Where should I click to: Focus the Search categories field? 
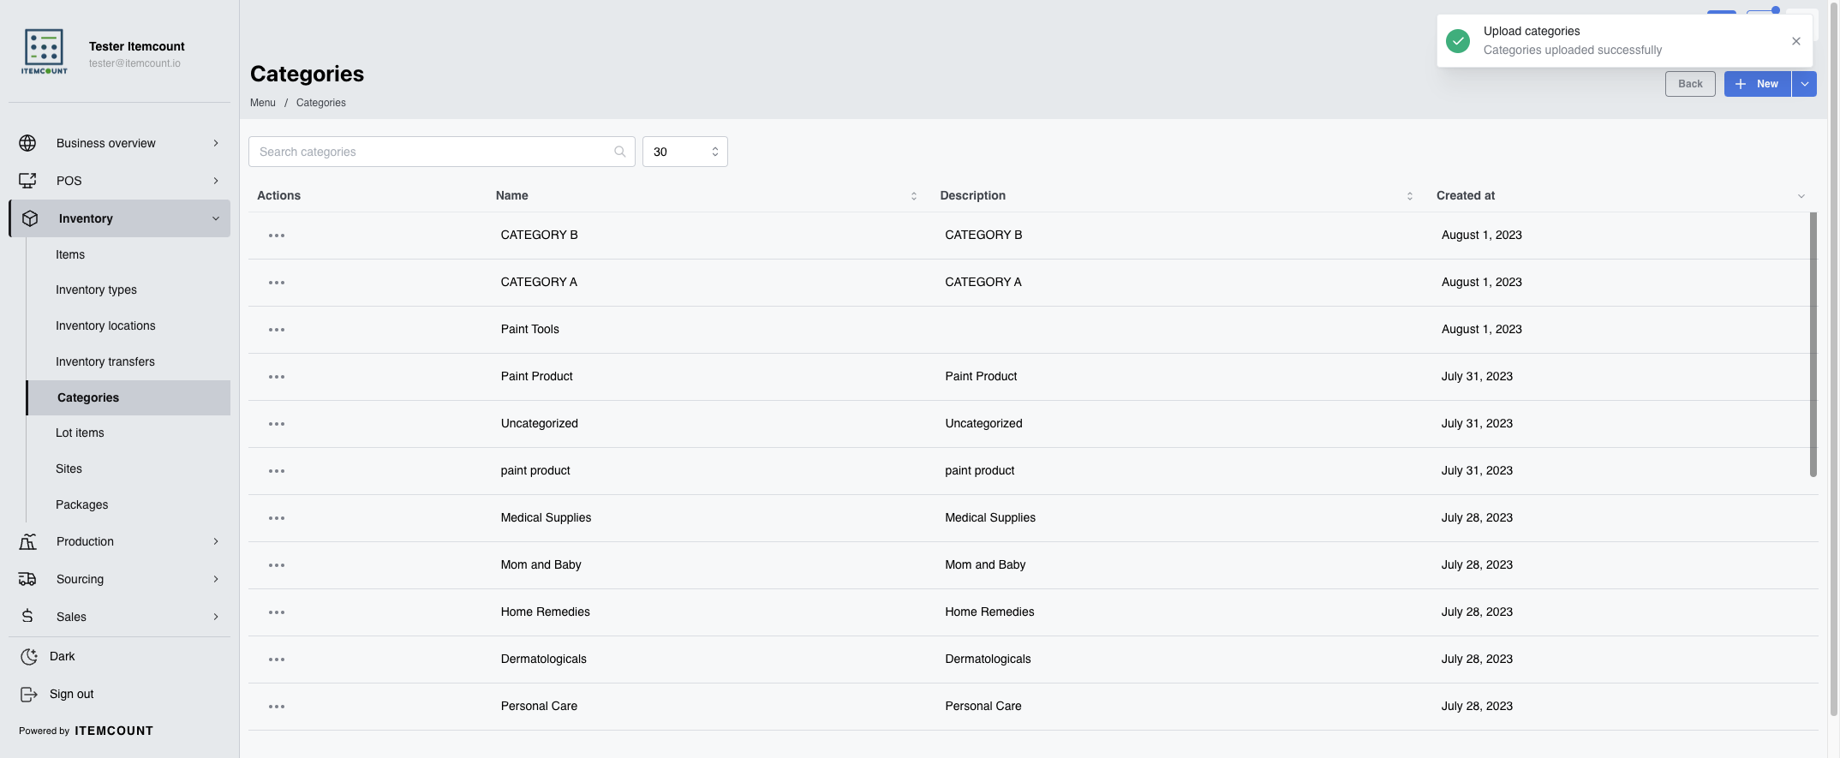pyautogui.click(x=442, y=152)
